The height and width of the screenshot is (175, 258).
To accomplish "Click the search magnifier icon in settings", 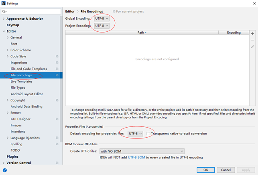I will point(4,12).
